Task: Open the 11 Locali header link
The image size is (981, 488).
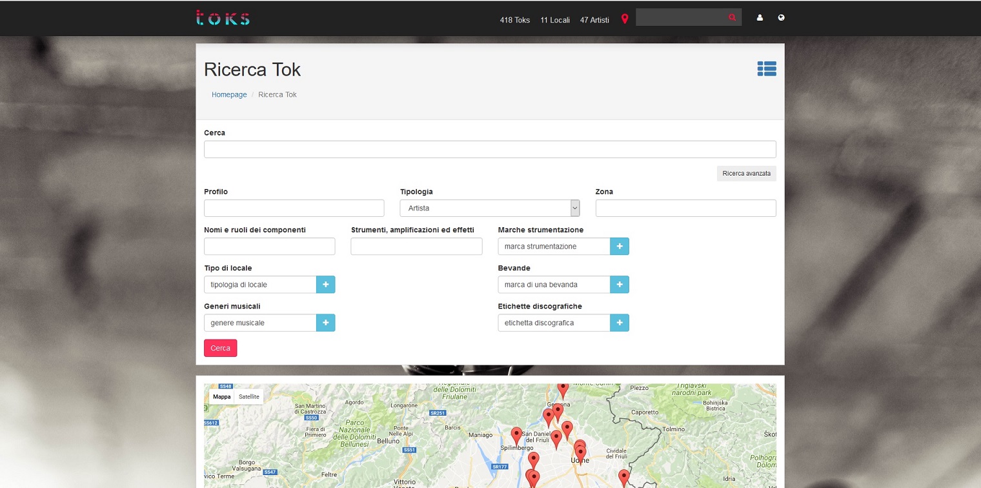Action: pyautogui.click(x=555, y=20)
